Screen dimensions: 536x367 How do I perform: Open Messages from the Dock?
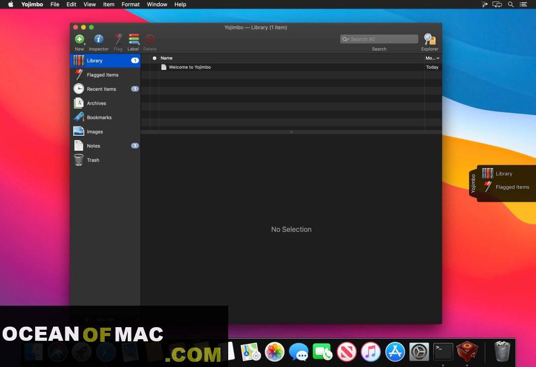coord(298,352)
